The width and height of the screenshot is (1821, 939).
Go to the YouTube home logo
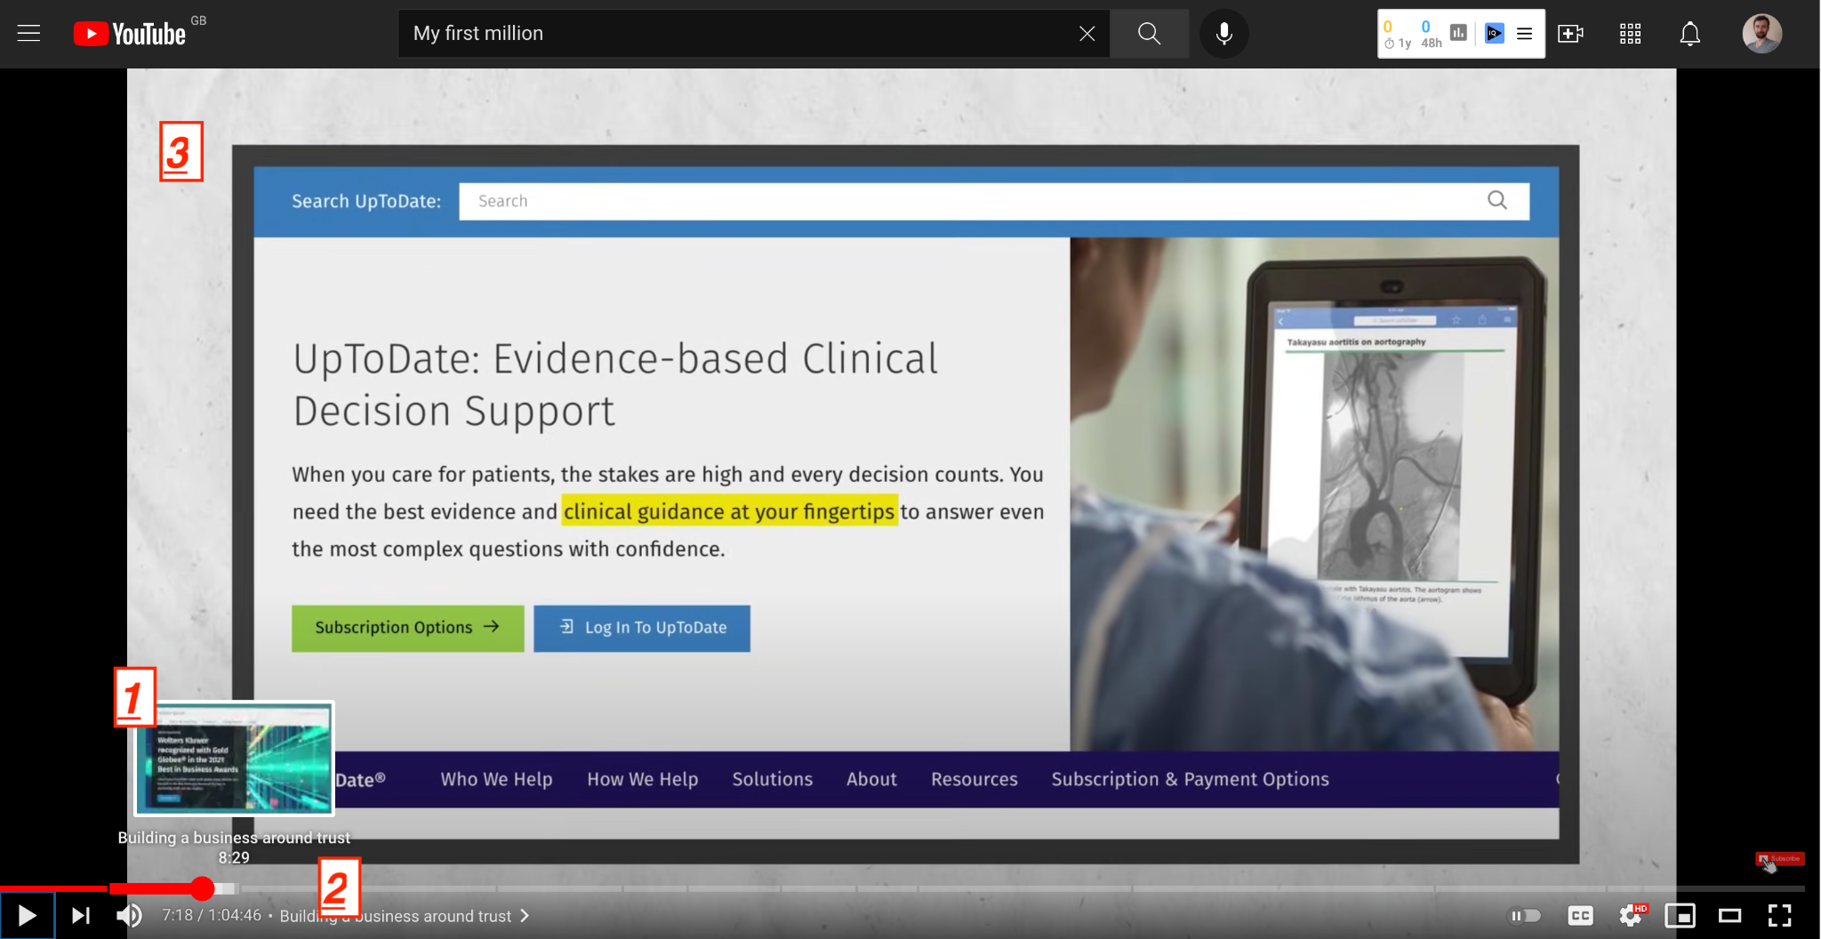(129, 34)
